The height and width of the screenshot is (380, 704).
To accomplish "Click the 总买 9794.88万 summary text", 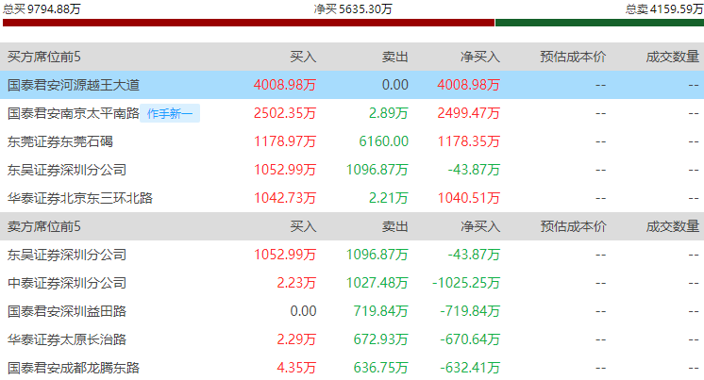I will click(x=42, y=9).
